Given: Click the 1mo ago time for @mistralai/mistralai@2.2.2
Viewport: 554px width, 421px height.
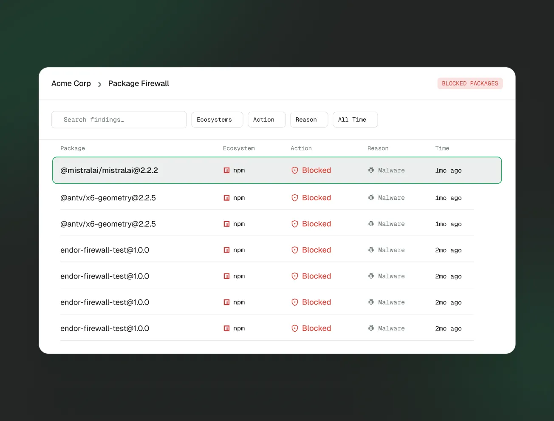Looking at the screenshot, I should (448, 171).
